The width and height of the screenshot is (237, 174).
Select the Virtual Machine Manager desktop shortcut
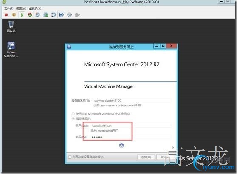pyautogui.click(x=11, y=50)
